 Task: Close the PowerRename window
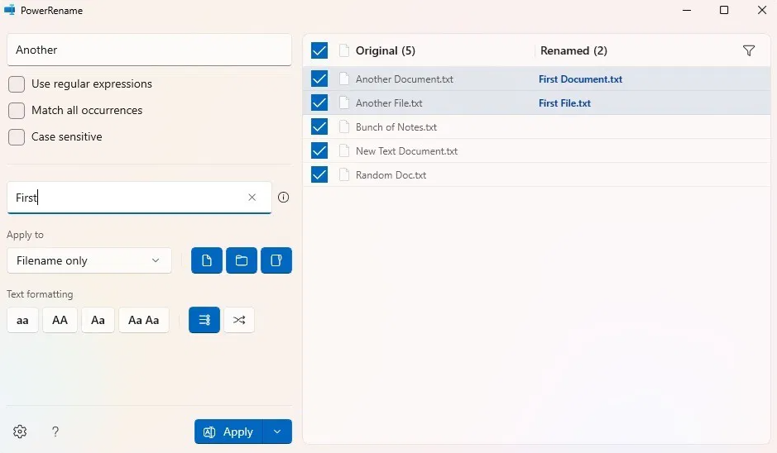pyautogui.click(x=762, y=10)
